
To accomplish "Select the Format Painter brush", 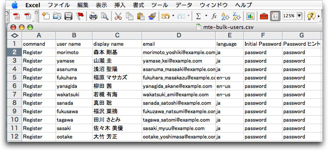I will click(x=152, y=16).
